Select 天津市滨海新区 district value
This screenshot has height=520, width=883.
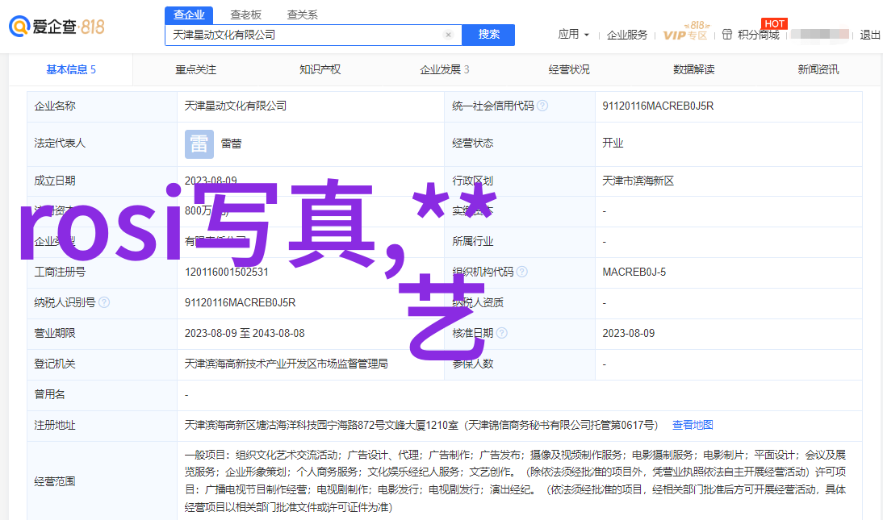click(638, 181)
